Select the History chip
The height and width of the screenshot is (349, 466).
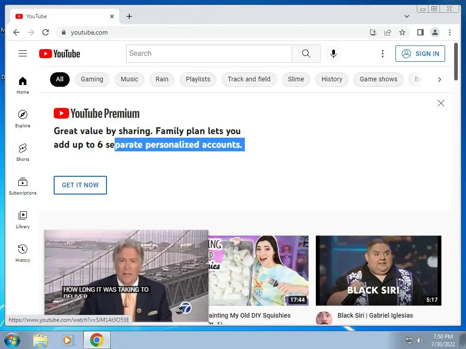pos(332,79)
